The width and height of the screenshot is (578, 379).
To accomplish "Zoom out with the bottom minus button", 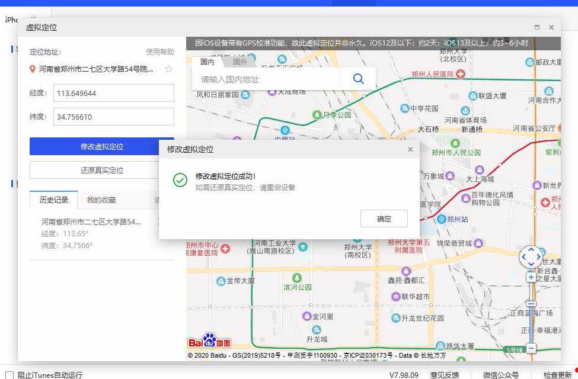I will click(531, 348).
